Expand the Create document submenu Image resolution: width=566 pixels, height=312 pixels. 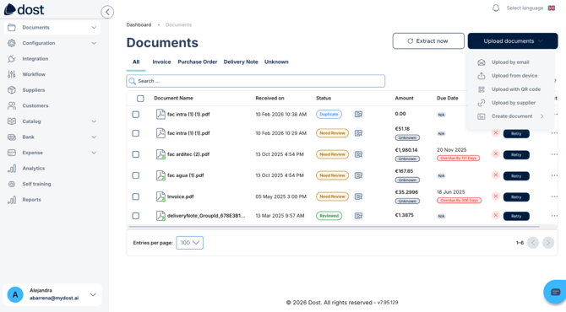click(511, 116)
